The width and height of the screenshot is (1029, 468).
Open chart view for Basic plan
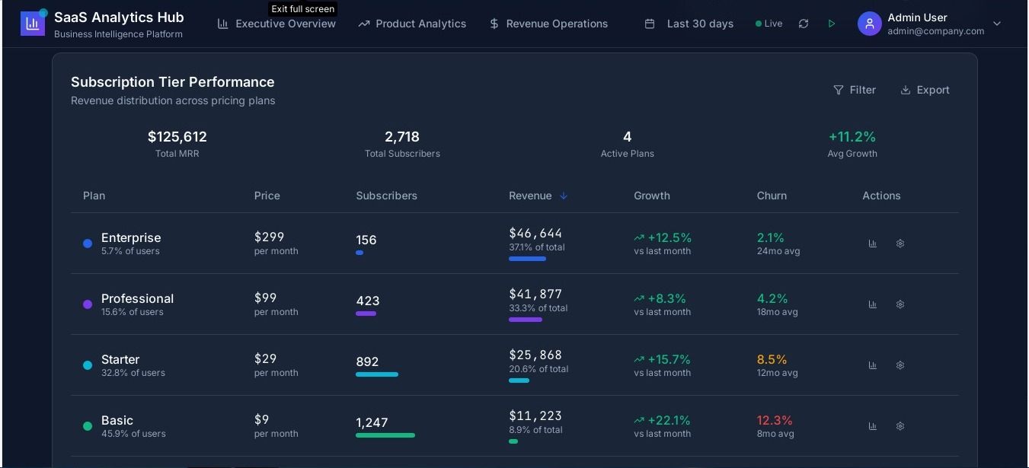click(873, 426)
